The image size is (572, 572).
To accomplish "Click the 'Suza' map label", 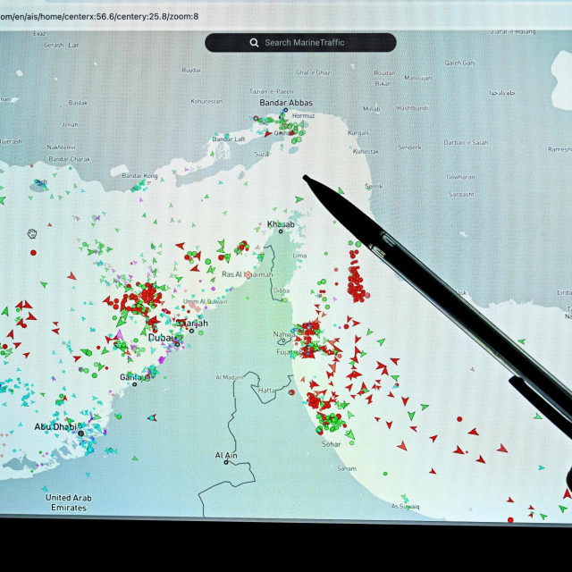I will coord(261,154).
